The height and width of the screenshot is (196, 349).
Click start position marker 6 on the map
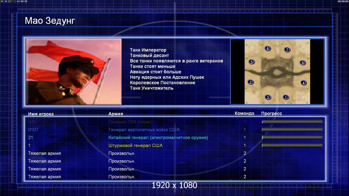click(267, 48)
